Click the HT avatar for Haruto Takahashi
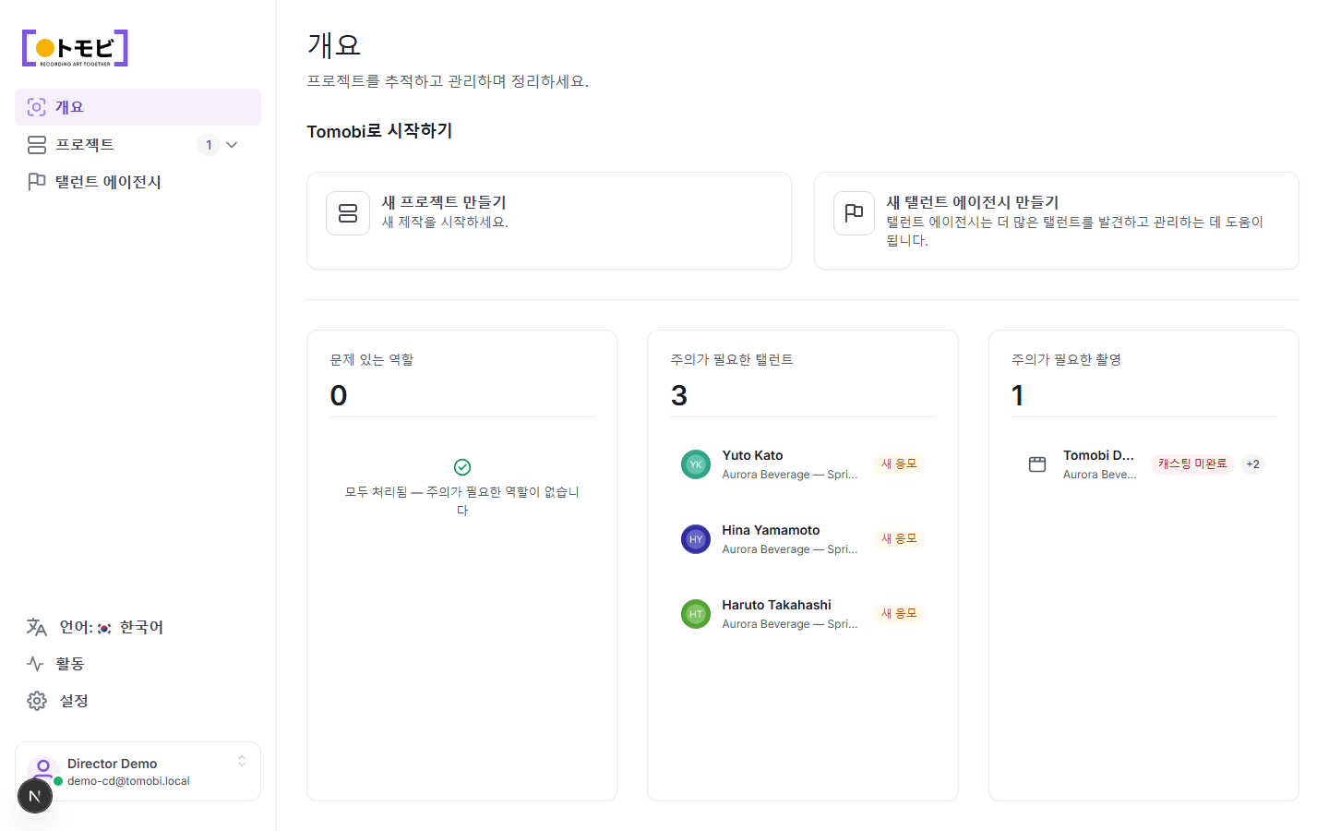 [x=696, y=614]
